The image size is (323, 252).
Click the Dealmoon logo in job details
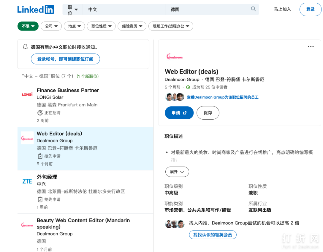click(174, 57)
